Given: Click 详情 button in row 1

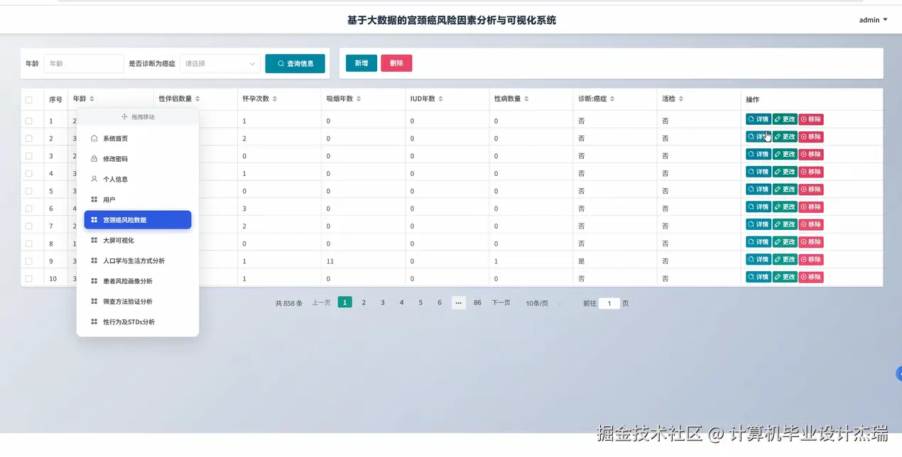Looking at the screenshot, I should 758,119.
